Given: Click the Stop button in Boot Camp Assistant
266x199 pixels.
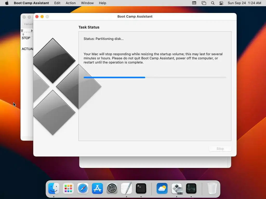Looking at the screenshot, I should (220, 148).
